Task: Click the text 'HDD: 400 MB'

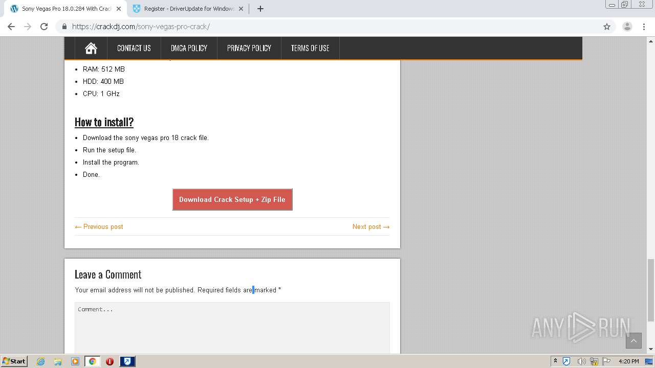Action: point(103,81)
